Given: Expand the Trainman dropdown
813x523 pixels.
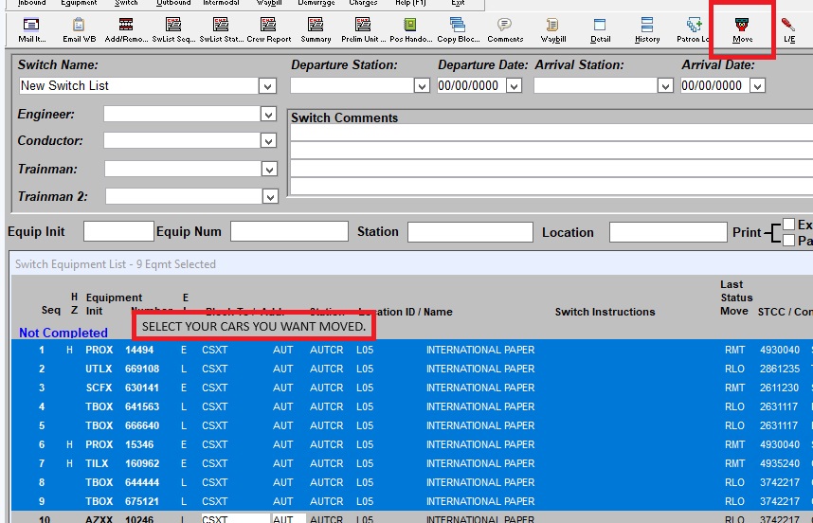Looking at the screenshot, I should pyautogui.click(x=268, y=169).
